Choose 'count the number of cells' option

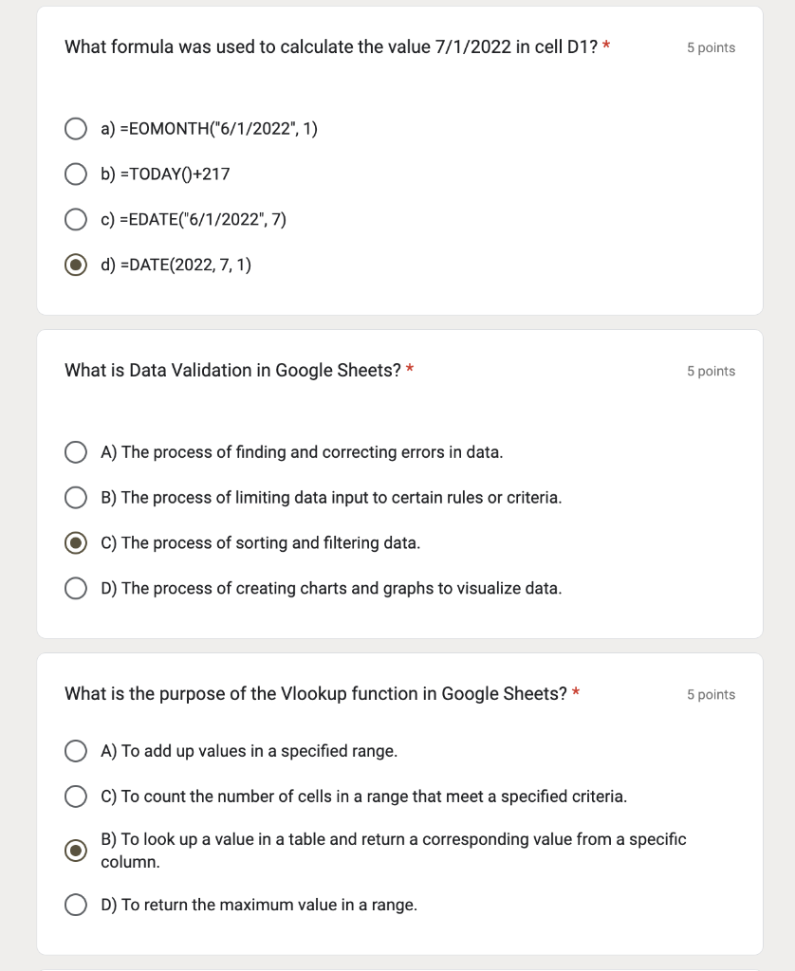tap(76, 797)
